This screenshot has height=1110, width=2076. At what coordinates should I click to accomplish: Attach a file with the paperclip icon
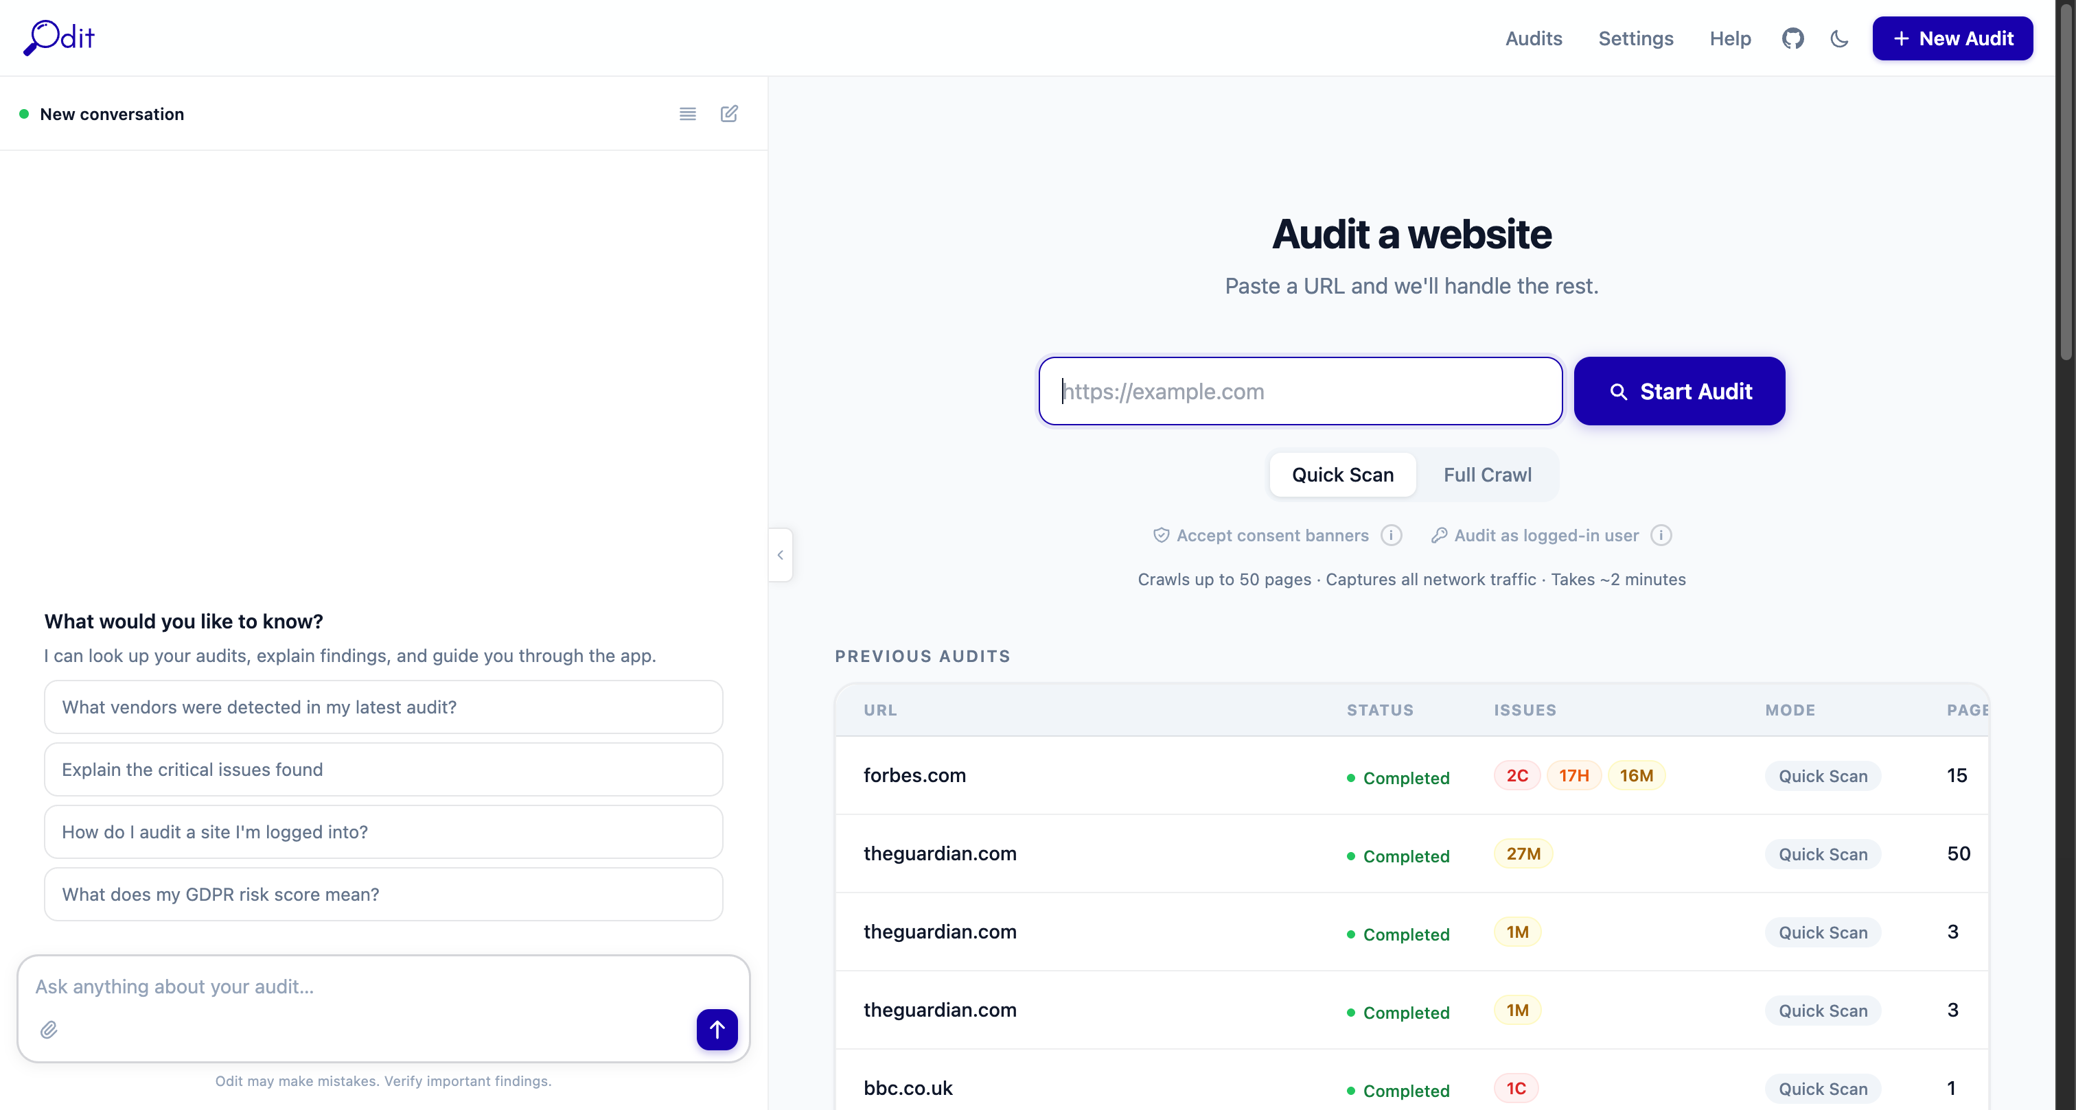pos(48,1030)
